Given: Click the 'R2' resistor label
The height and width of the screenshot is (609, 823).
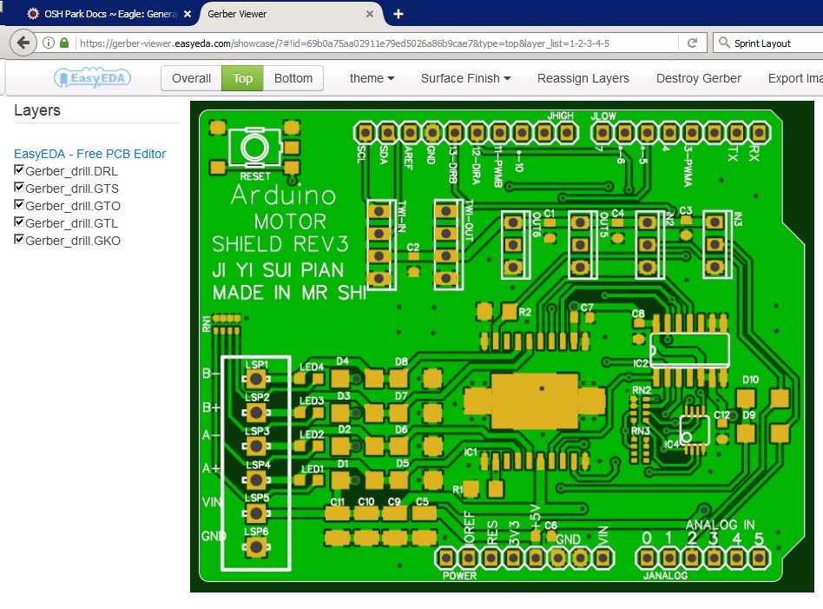Looking at the screenshot, I should pos(525,312).
